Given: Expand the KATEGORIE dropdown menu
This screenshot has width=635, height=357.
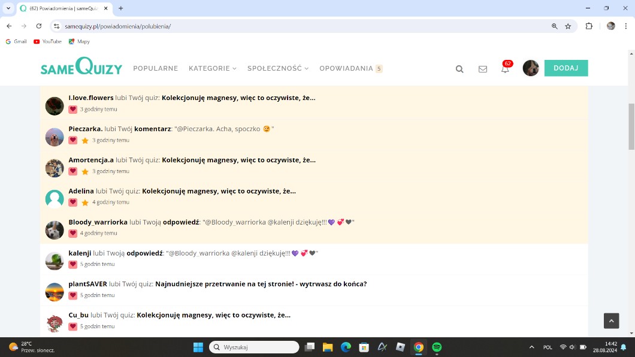Looking at the screenshot, I should (x=212, y=68).
